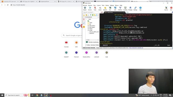
Task: Click the Chrome reload button
Action: pyautogui.click(x=8, y=5)
